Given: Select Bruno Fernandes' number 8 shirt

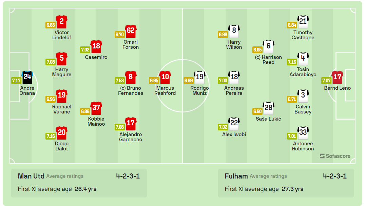Looking at the screenshot, I should click(131, 77).
